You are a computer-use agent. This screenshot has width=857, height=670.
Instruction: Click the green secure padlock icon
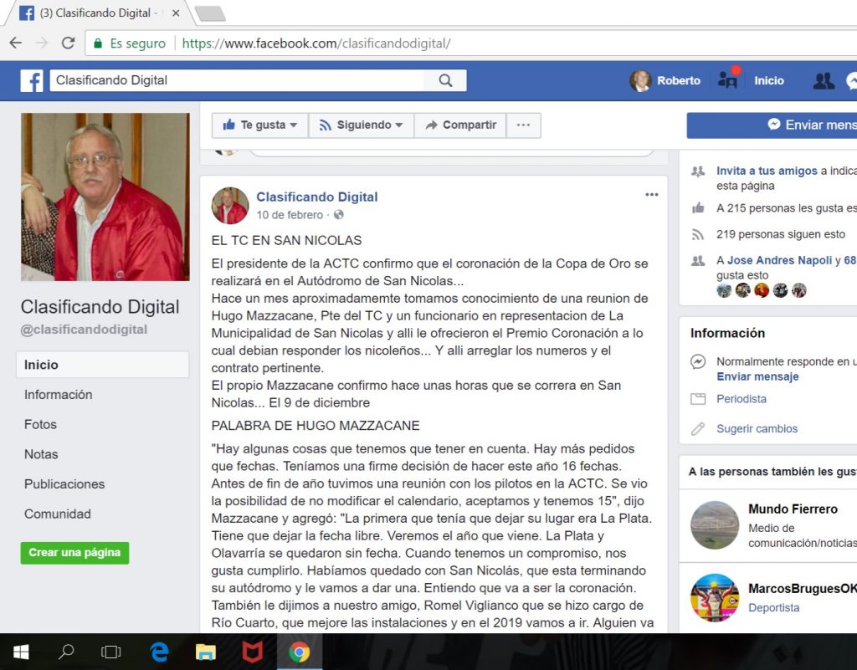point(98,43)
